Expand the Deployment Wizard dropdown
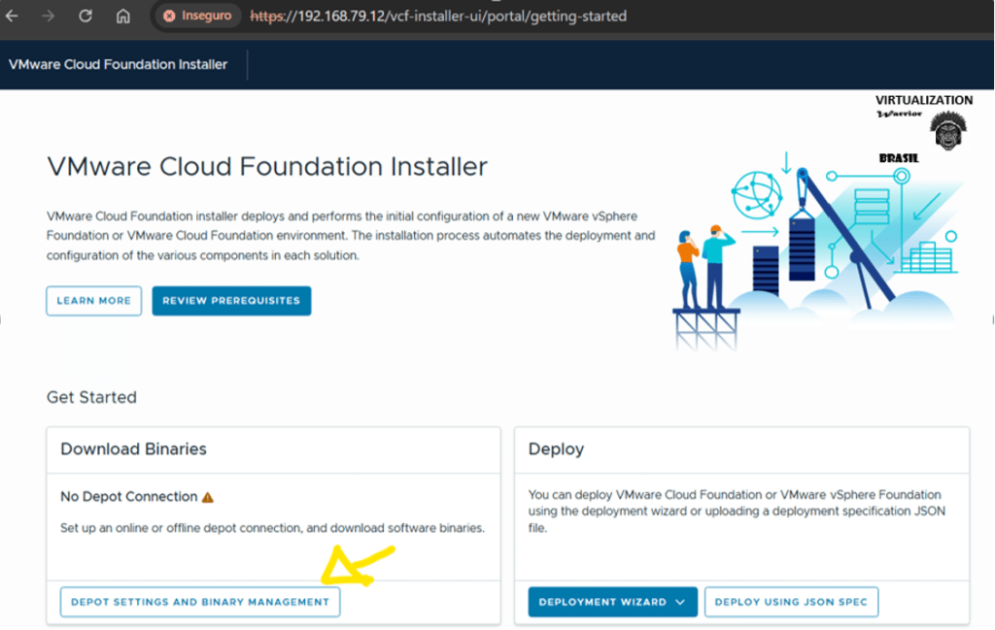This screenshot has width=995, height=630. (679, 602)
